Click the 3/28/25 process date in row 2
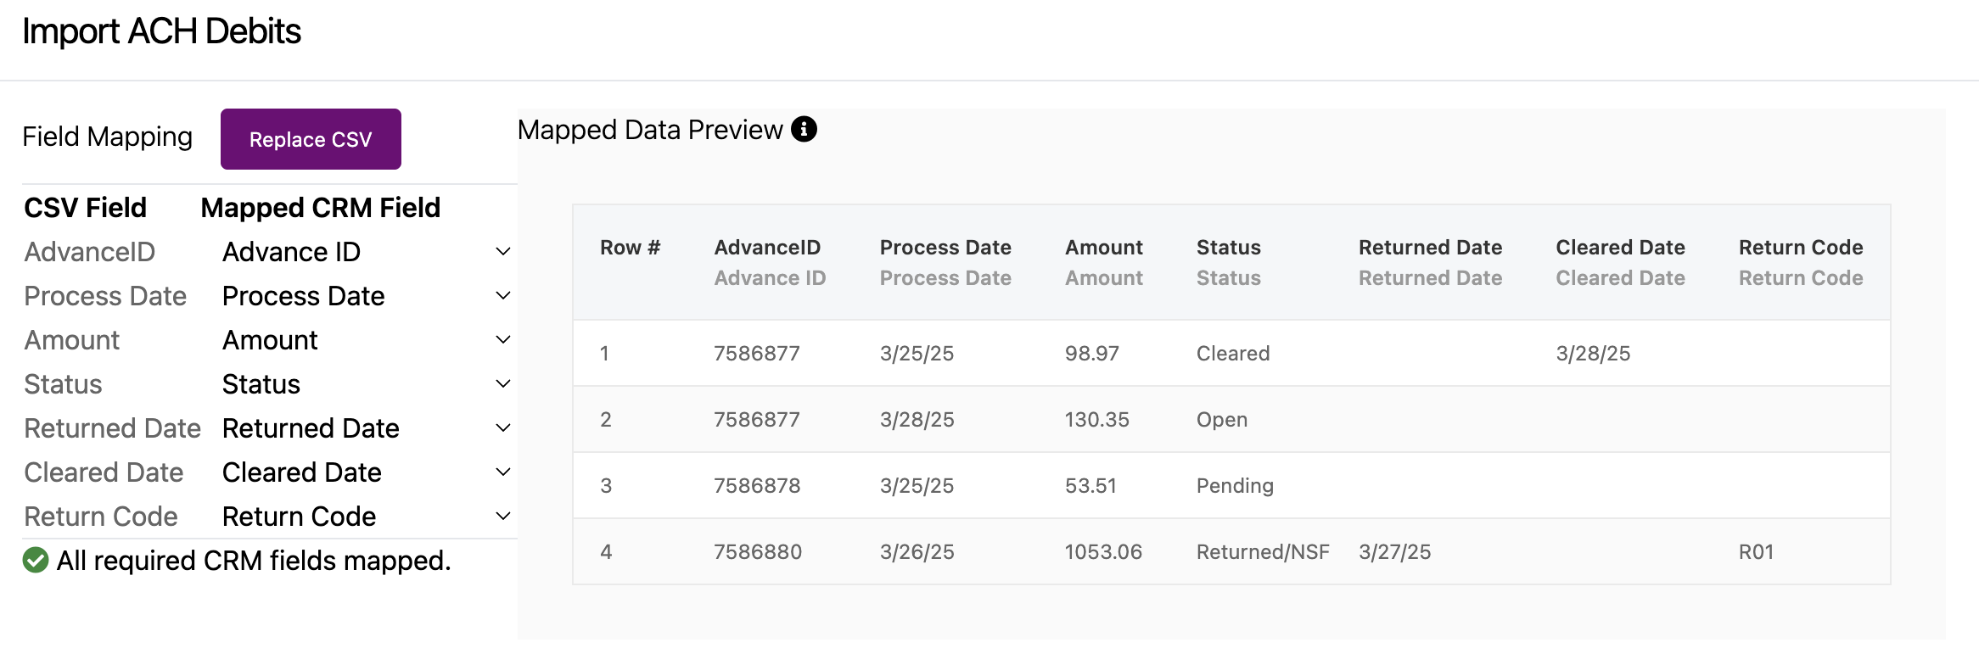This screenshot has height=648, width=1979. 917,420
